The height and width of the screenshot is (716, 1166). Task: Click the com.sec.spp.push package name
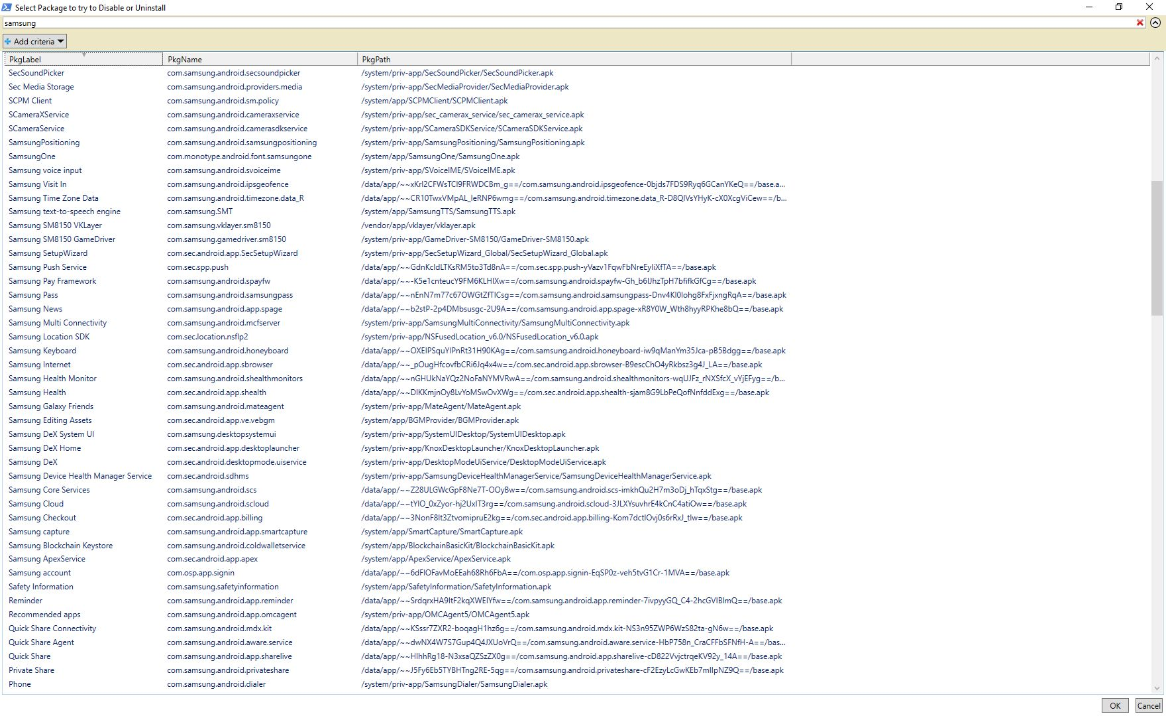[197, 267]
